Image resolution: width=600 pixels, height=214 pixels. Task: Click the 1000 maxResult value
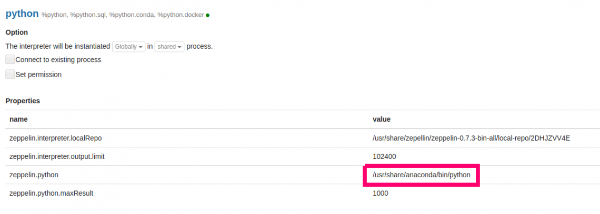380,193
